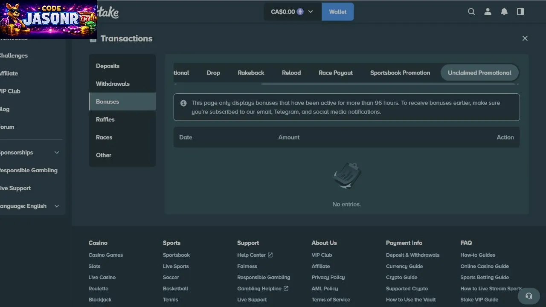Switch to the Unclaimed Promotional tab

[479, 73]
